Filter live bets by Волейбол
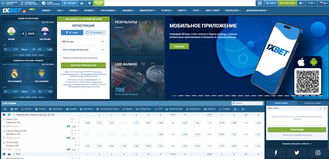The height and width of the screenshot is (159, 329). click(86, 109)
